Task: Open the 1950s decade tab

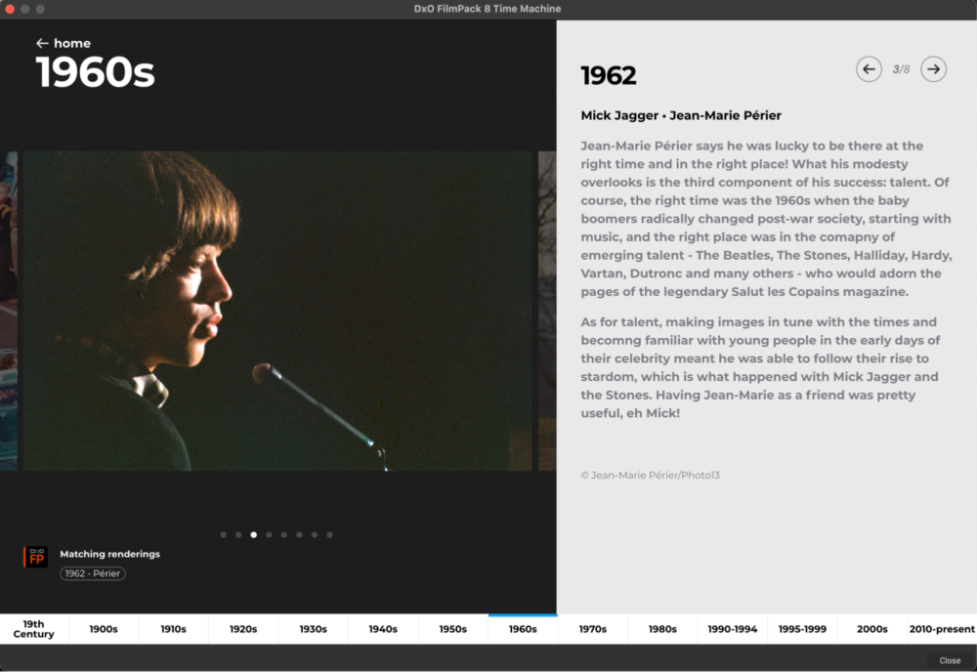Action: [x=453, y=629]
